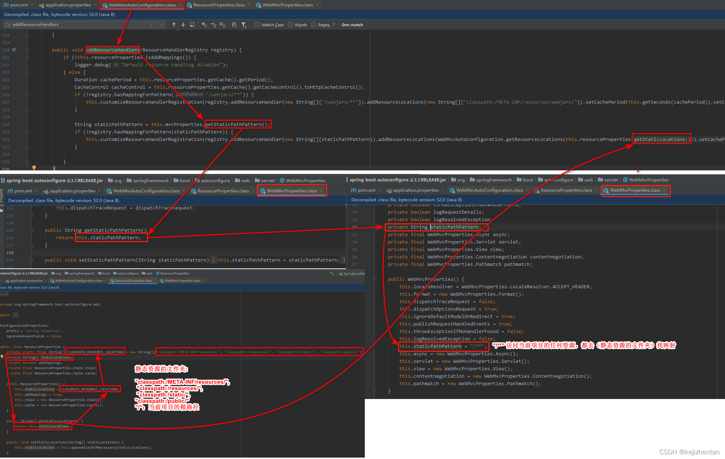Click the yellow lightbulb at line 536
The width and height of the screenshot is (725, 459).
(x=34, y=168)
